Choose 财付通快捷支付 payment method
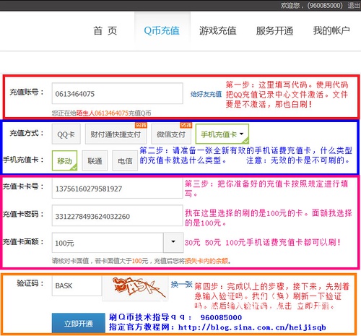The width and height of the screenshot is (361, 336). click(x=116, y=134)
